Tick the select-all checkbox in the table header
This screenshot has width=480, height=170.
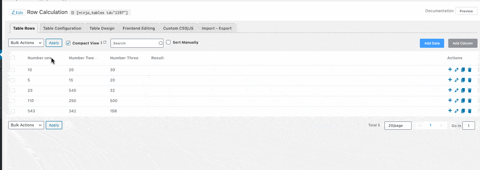coord(13,58)
